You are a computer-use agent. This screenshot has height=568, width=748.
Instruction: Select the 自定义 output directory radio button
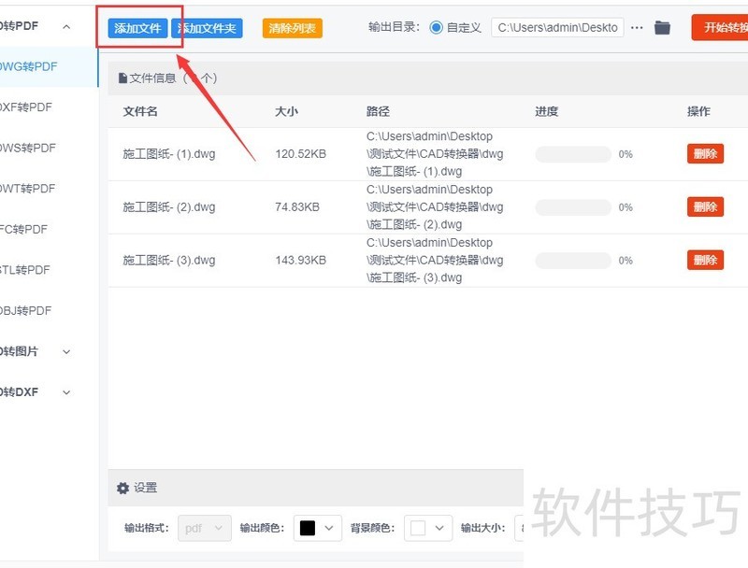[x=437, y=28]
